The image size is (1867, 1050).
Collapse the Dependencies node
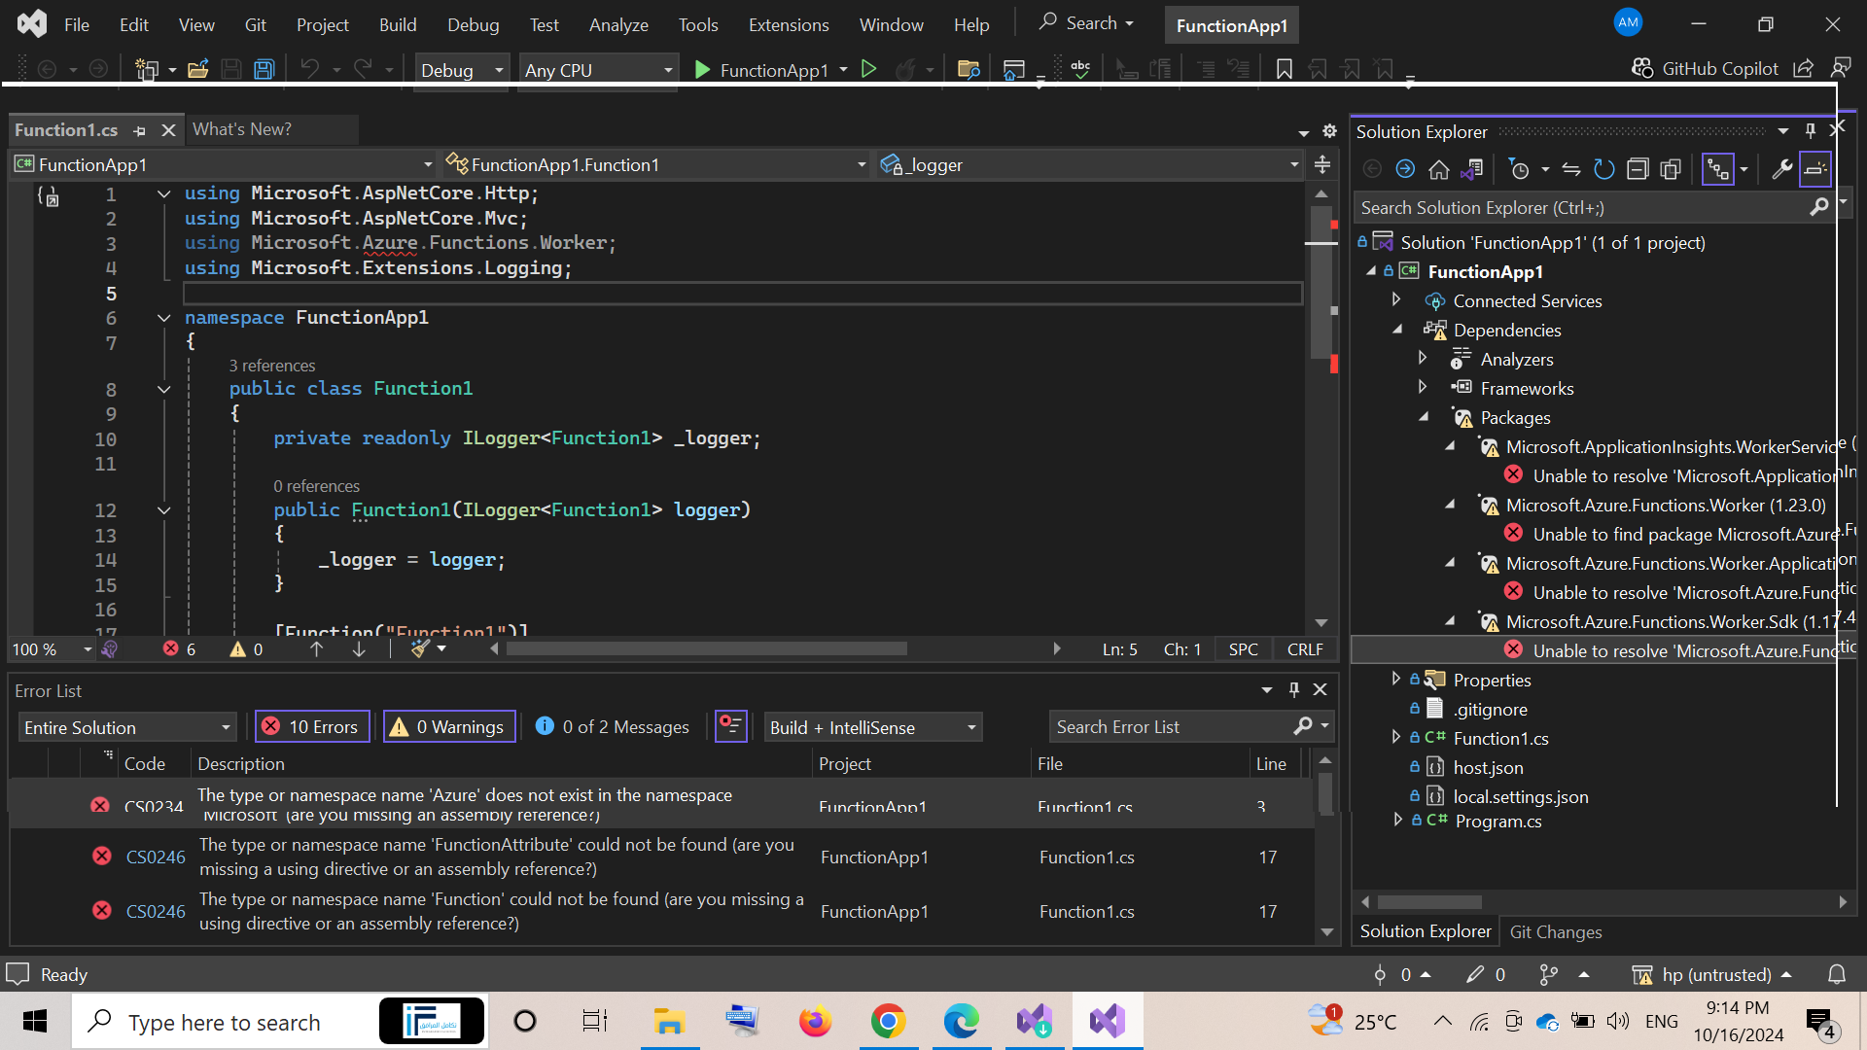tap(1396, 330)
